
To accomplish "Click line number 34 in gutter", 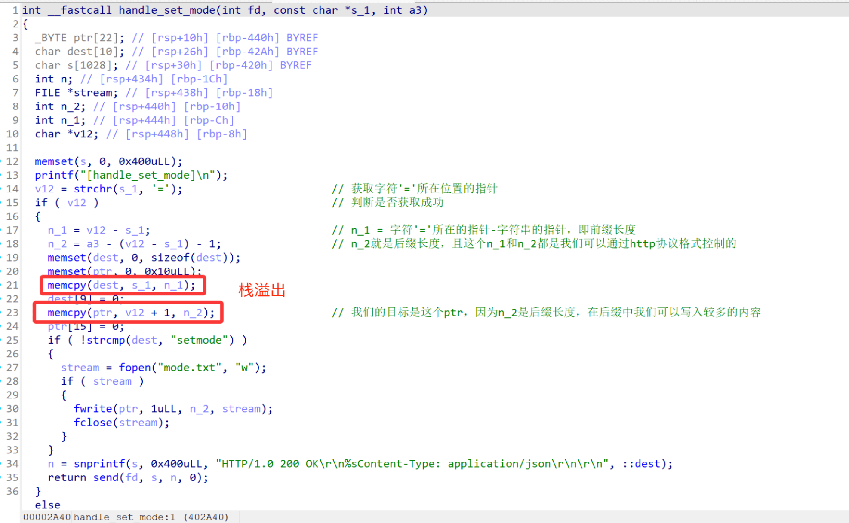I will click(x=12, y=464).
